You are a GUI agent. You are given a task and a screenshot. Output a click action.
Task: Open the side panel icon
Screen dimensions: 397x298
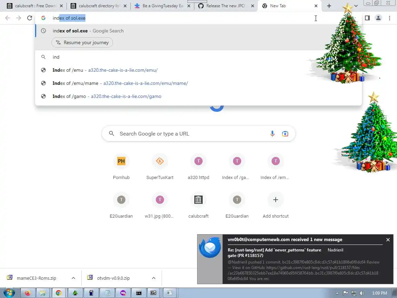(367, 18)
